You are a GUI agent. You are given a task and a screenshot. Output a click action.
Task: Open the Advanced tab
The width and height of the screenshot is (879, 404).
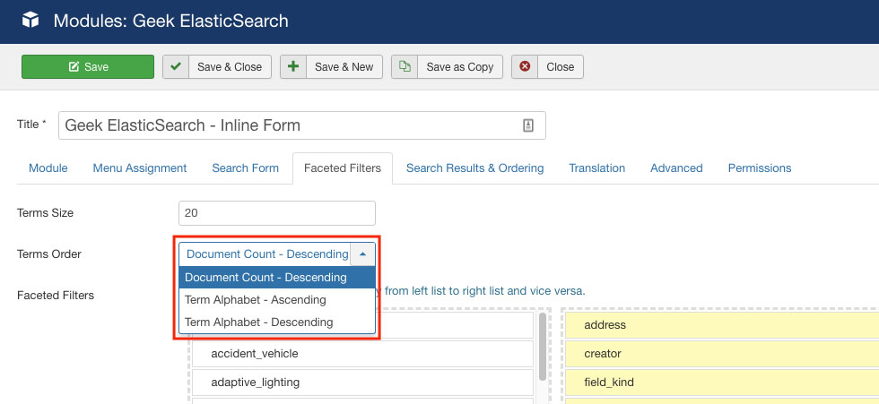[x=676, y=168]
